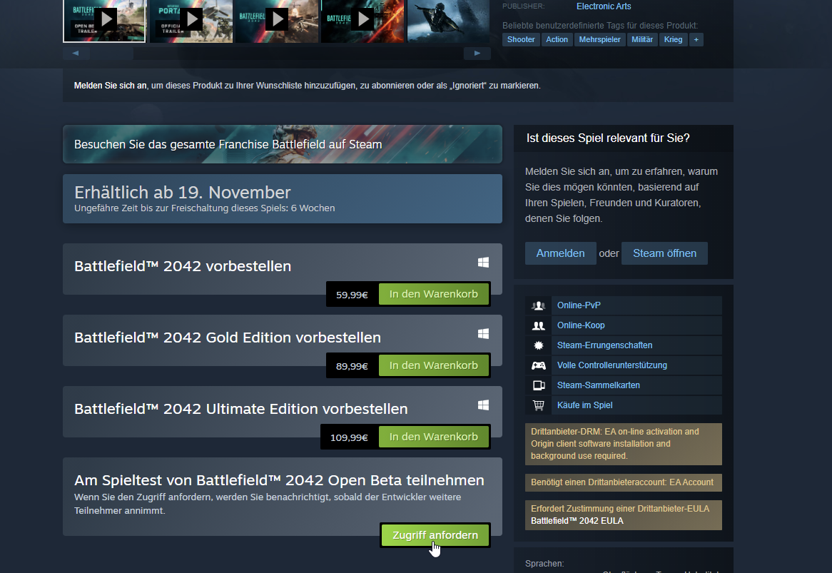The height and width of the screenshot is (573, 832).
Task: Play the first Battlefield trailer thumbnail
Action: click(104, 19)
